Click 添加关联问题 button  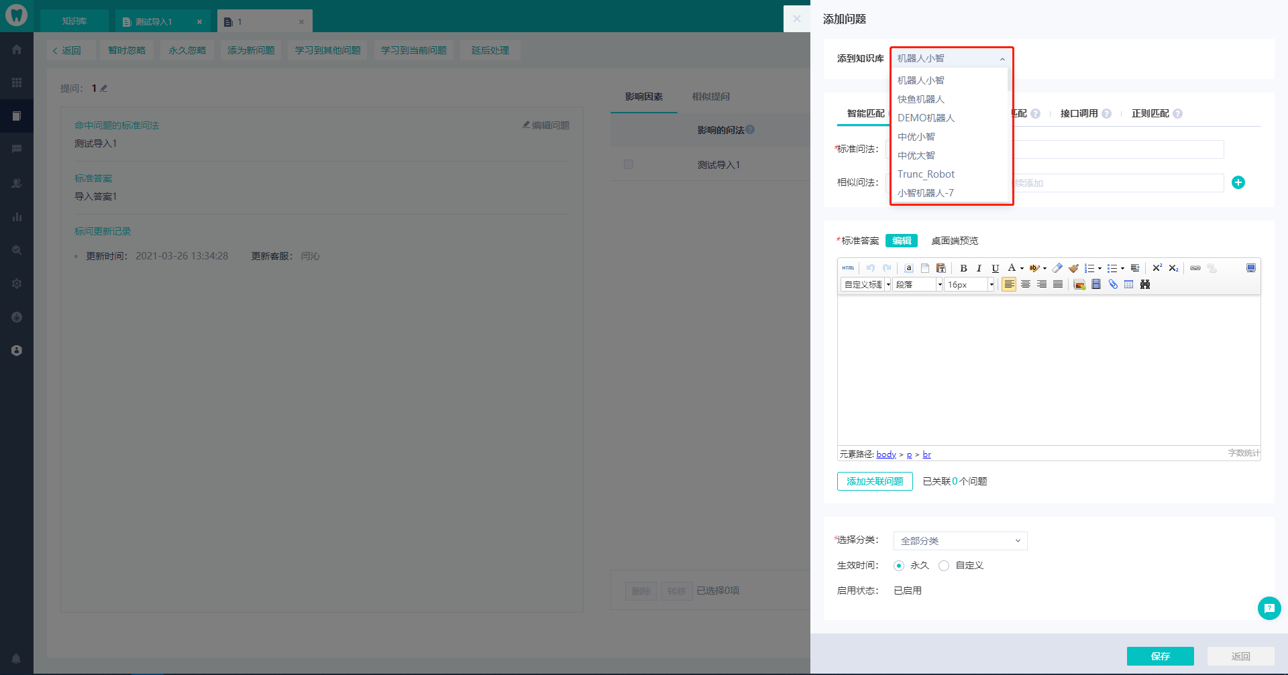coord(875,481)
